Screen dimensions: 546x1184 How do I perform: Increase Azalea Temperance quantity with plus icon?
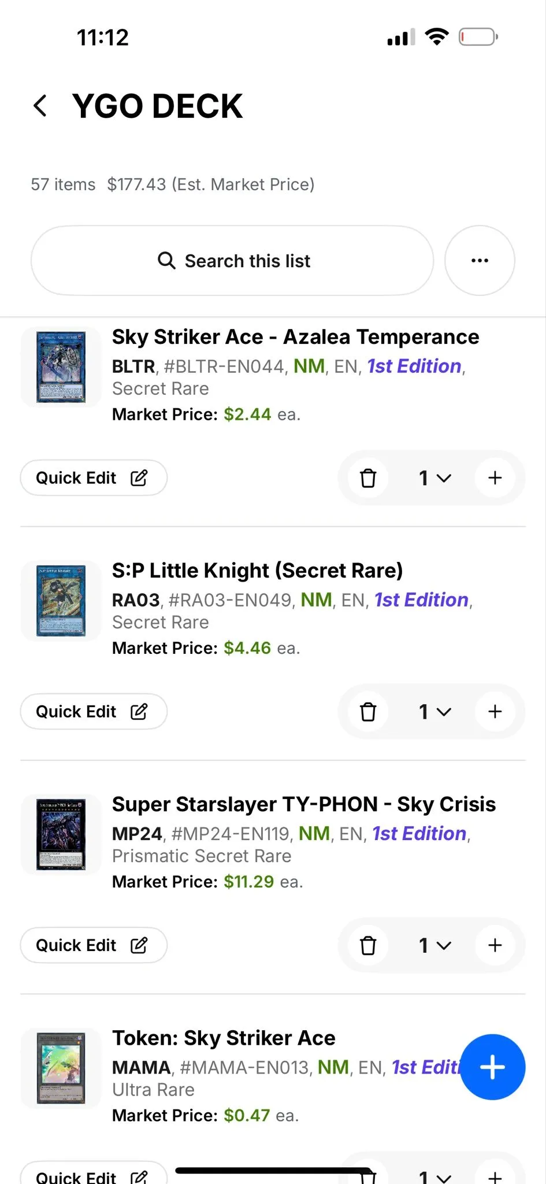coord(495,478)
